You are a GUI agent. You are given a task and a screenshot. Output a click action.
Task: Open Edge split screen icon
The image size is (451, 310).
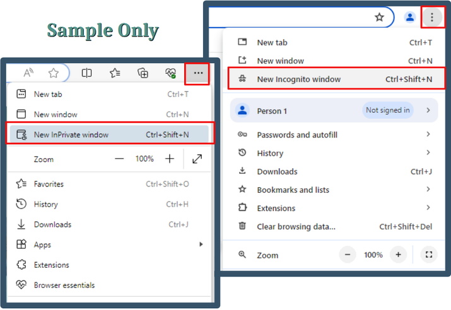click(86, 73)
